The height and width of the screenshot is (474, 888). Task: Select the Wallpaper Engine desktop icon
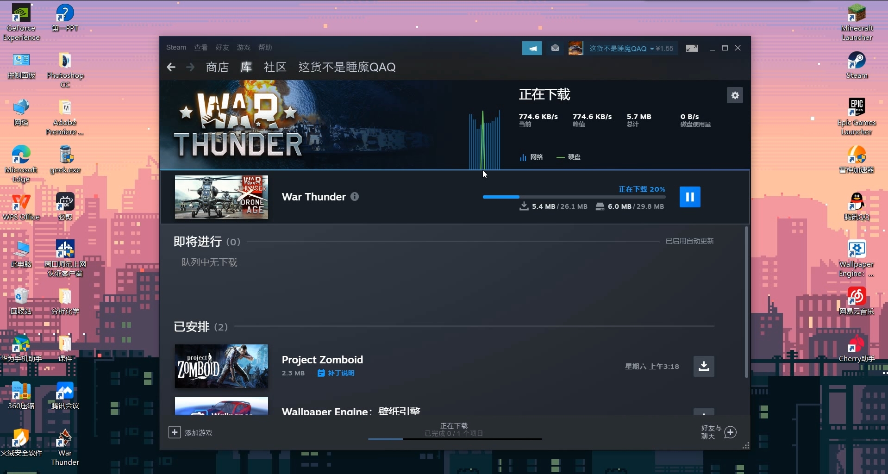pyautogui.click(x=857, y=259)
